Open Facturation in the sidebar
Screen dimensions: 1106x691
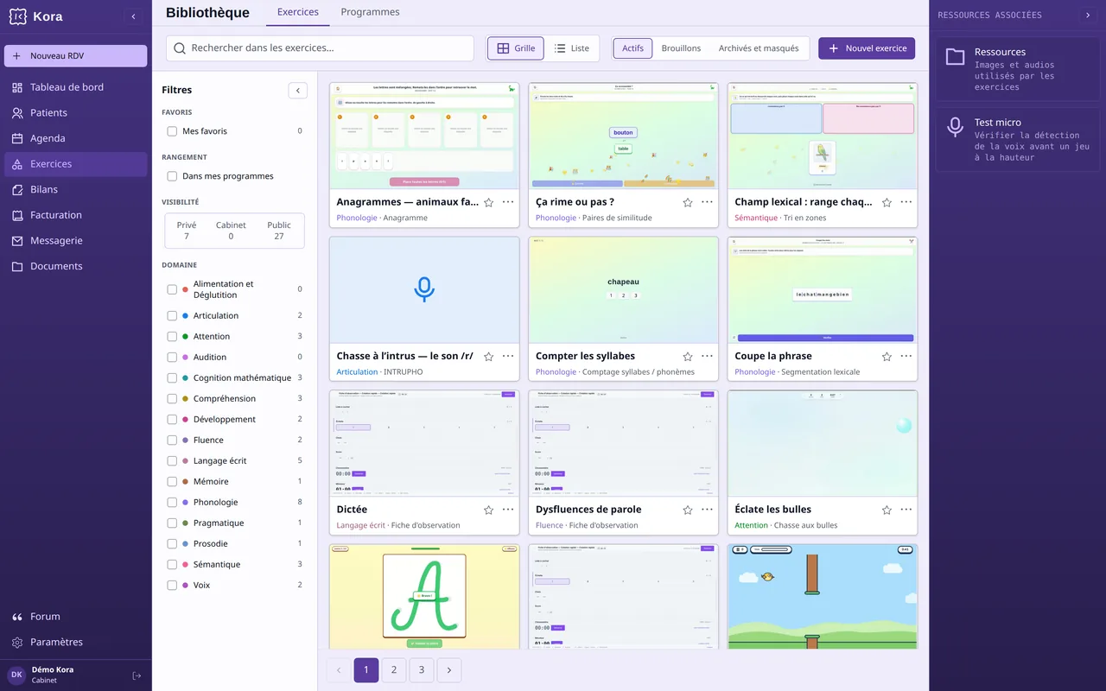tap(76, 215)
